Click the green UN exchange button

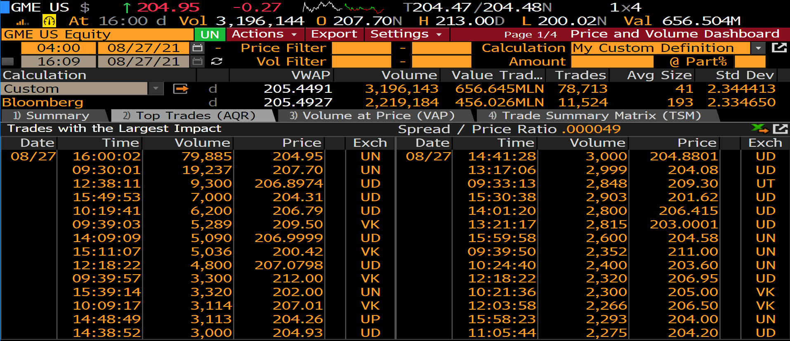(210, 34)
